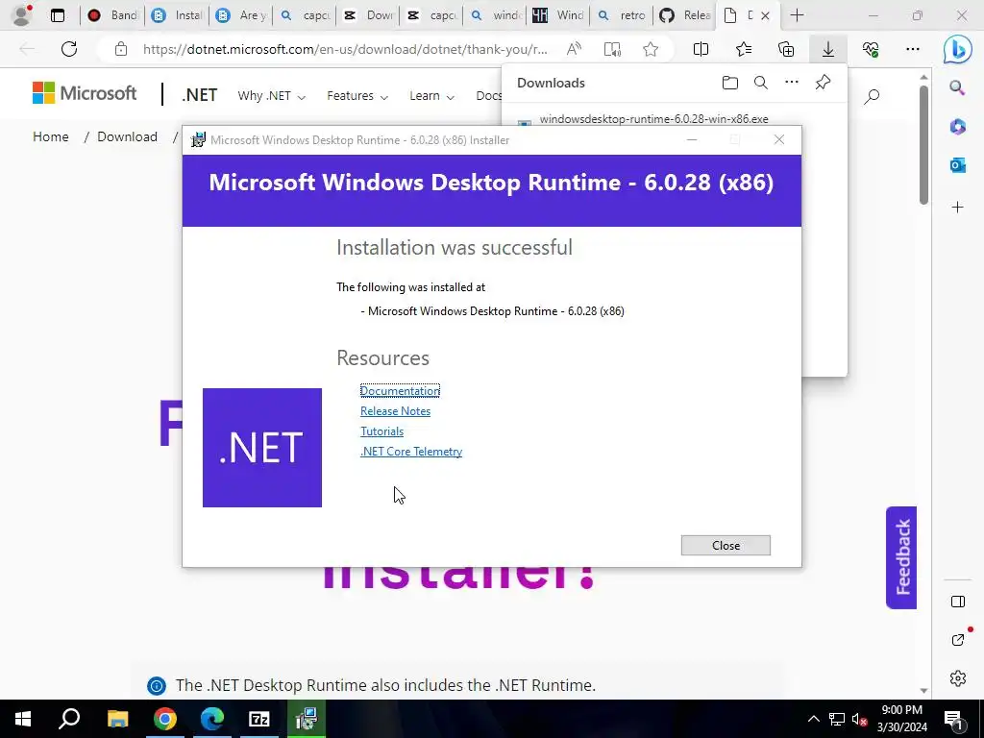The image size is (984, 738).
Task: Switch to the 'retro' search tab
Action: (x=622, y=15)
